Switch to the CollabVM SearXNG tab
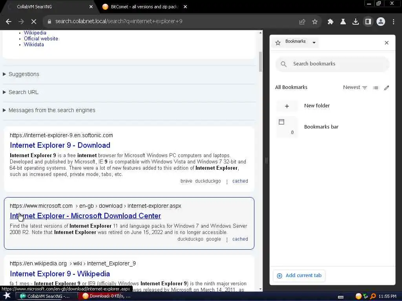Screen dimensions: 402x301 pyautogui.click(x=49, y=7)
